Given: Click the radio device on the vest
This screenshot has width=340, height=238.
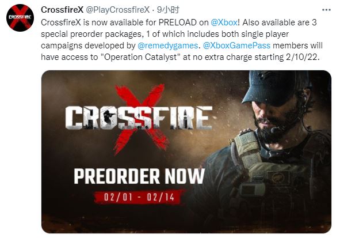Looking at the screenshot, I should (252, 190).
